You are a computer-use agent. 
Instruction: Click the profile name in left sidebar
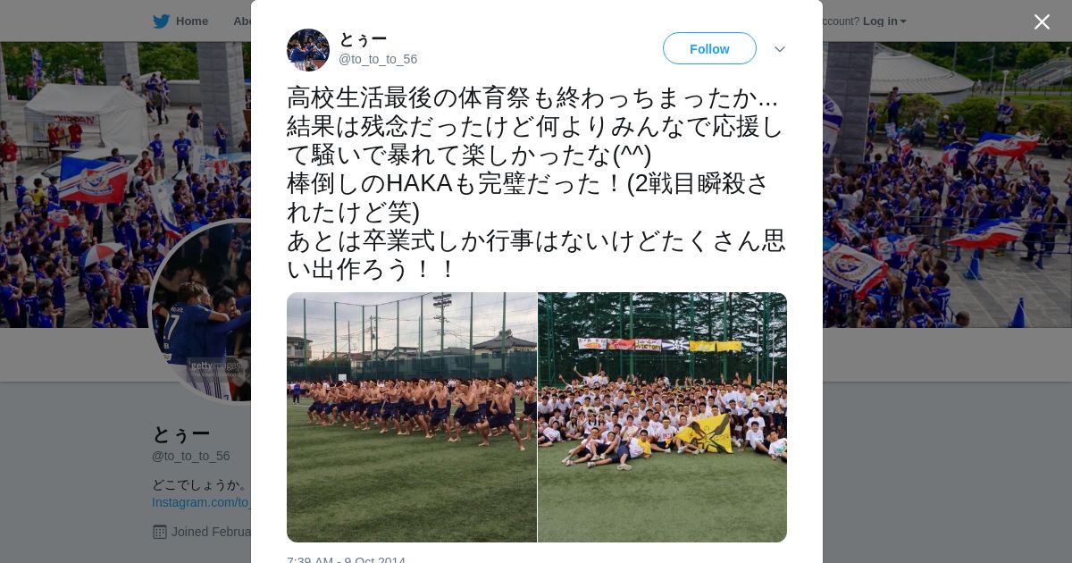(181, 433)
